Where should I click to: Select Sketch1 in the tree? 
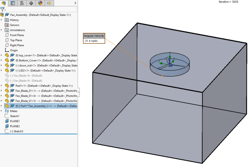[15, 116]
